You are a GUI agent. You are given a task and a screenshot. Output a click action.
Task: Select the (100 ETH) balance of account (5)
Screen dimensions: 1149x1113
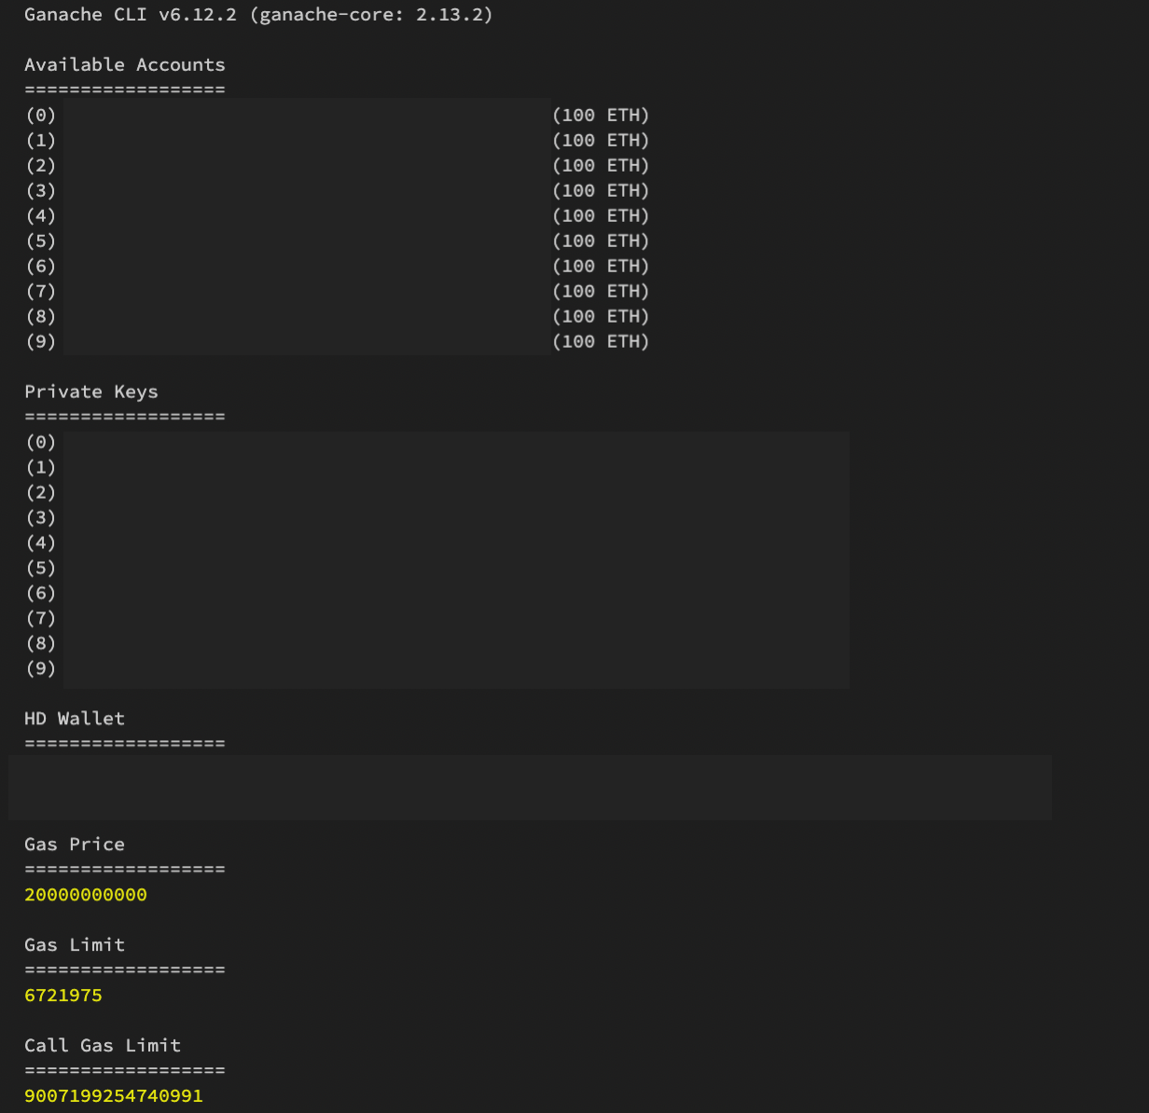click(601, 240)
